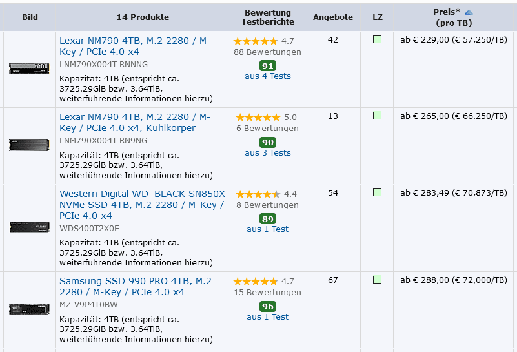517x352 pixels.
Task: Click offer count 54
Action: point(332,193)
